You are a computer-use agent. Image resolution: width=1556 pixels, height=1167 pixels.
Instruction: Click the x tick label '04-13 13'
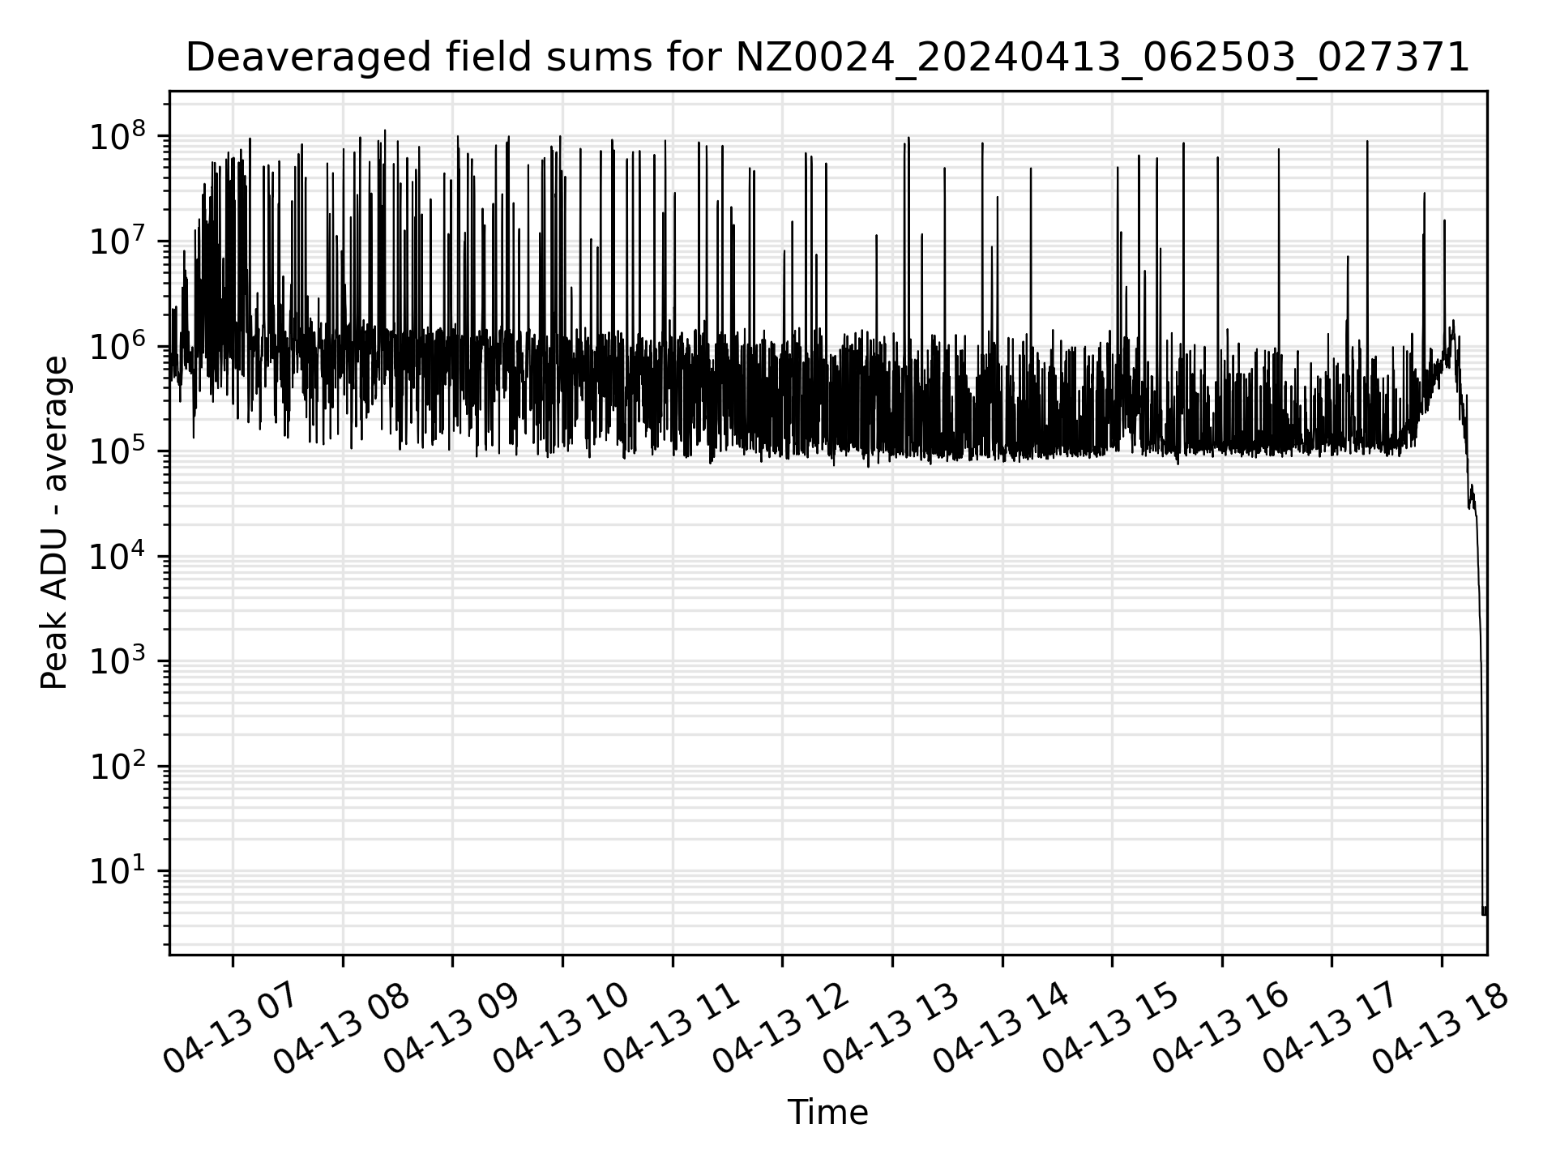pos(890,1029)
